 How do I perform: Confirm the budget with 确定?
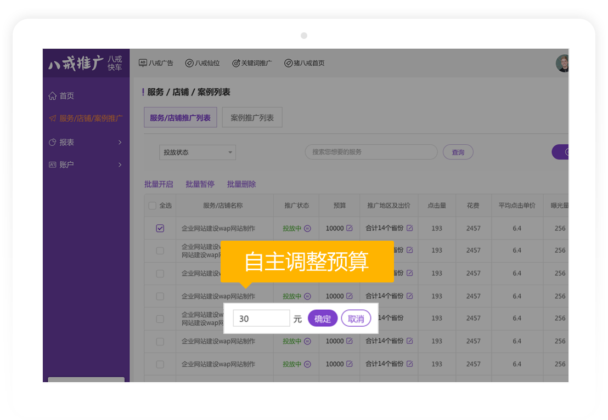(x=323, y=319)
